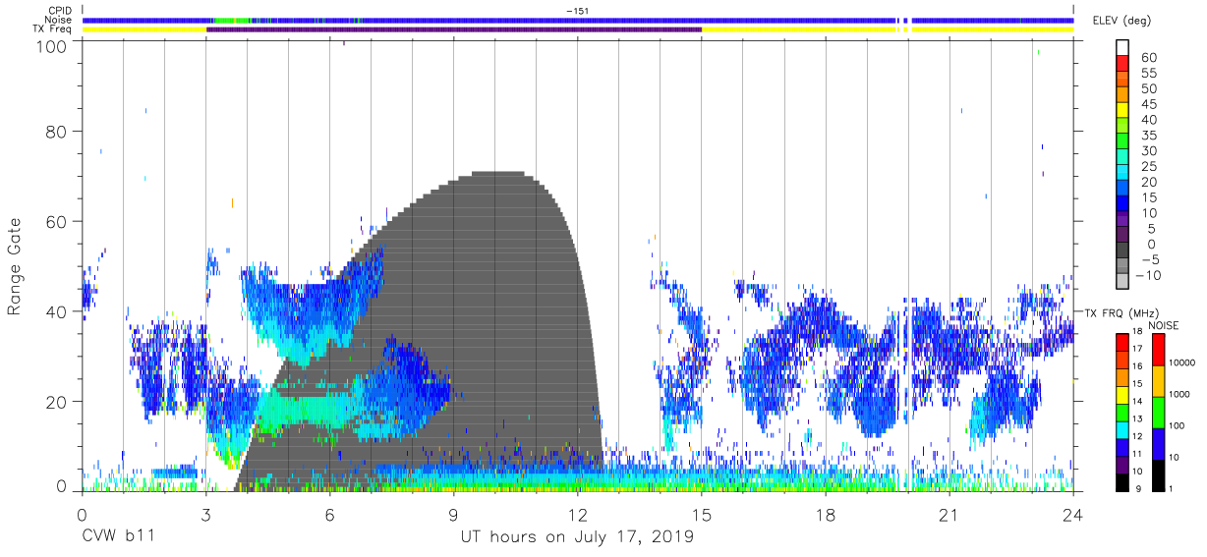The image size is (1207, 557).
Task: Pick TX FRQ colorbar segment between 17 and 18
Action: tap(1122, 342)
